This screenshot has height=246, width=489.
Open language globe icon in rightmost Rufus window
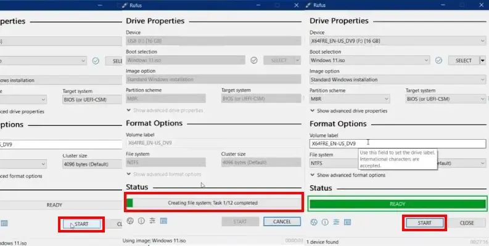coord(314,222)
